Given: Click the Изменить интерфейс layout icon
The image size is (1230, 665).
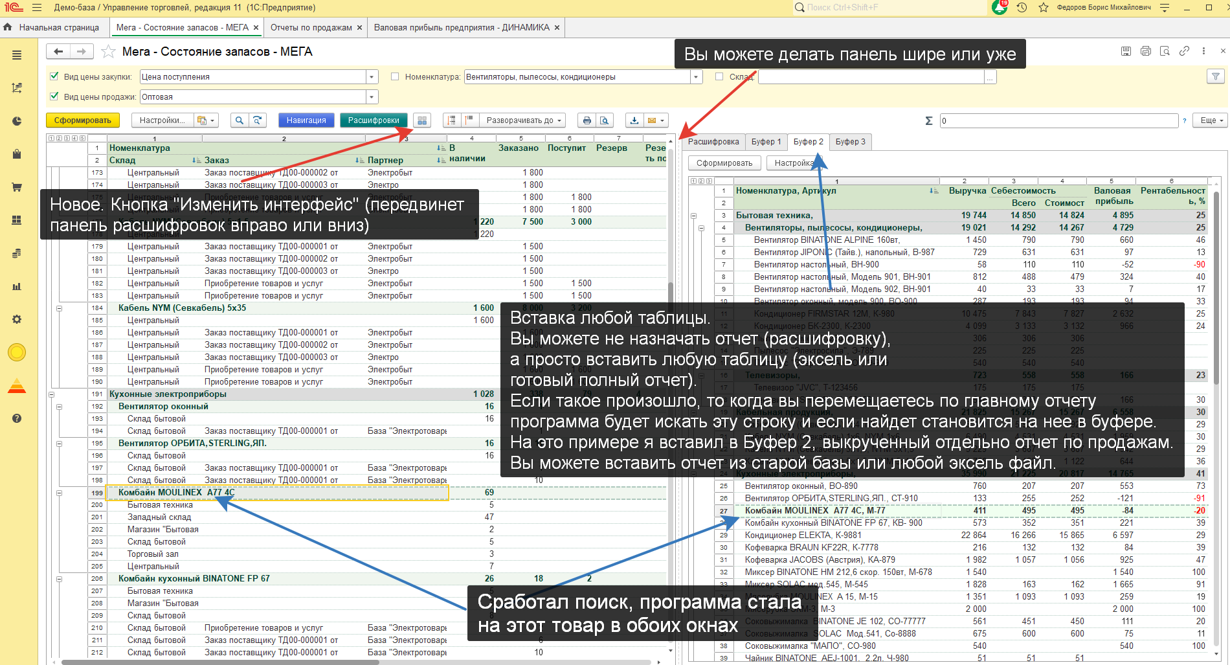Looking at the screenshot, I should pyautogui.click(x=422, y=120).
